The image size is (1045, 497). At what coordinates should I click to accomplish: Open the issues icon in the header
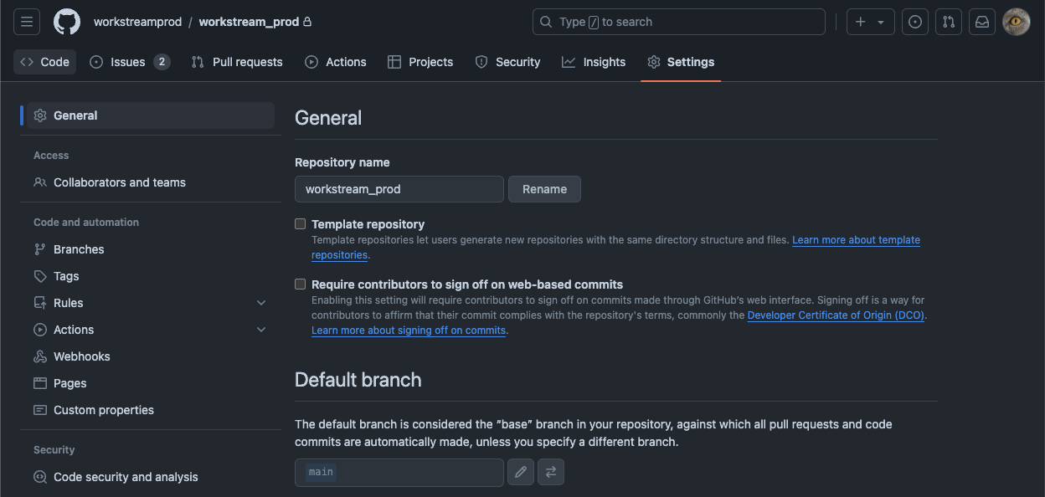(x=915, y=22)
